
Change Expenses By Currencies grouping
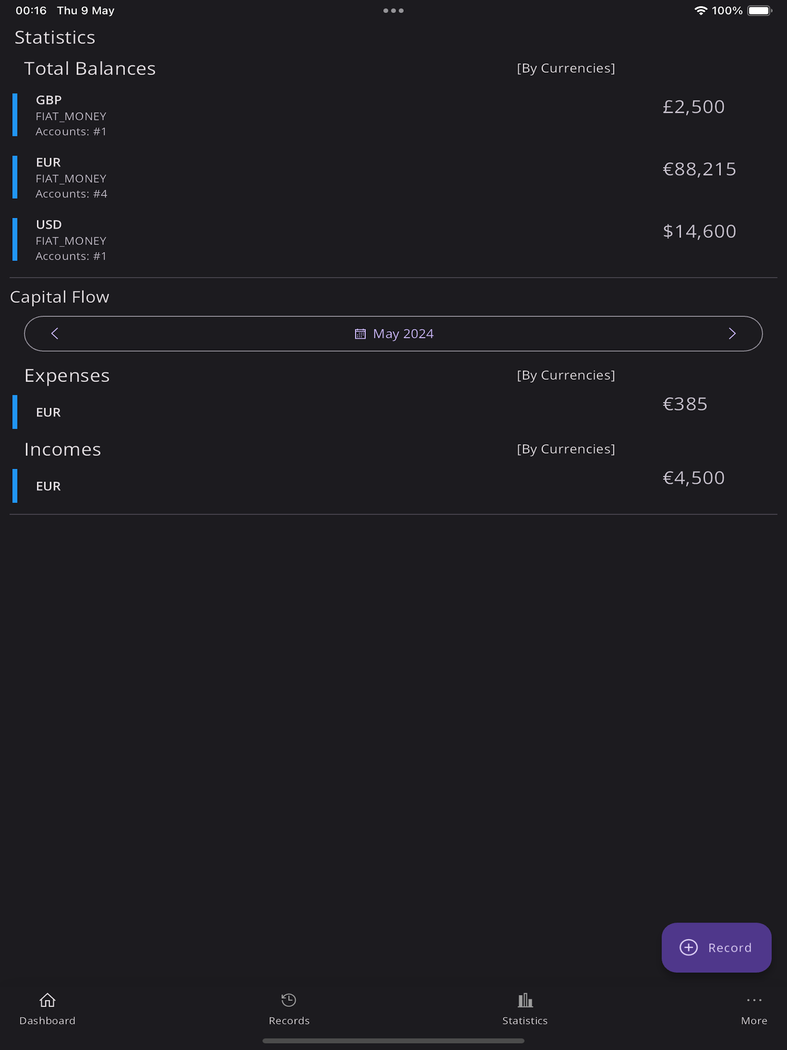point(566,375)
